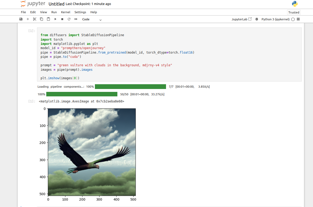Interrupt the kernel with stop icon
This screenshot has height=207, width=313.
[x=62, y=19]
